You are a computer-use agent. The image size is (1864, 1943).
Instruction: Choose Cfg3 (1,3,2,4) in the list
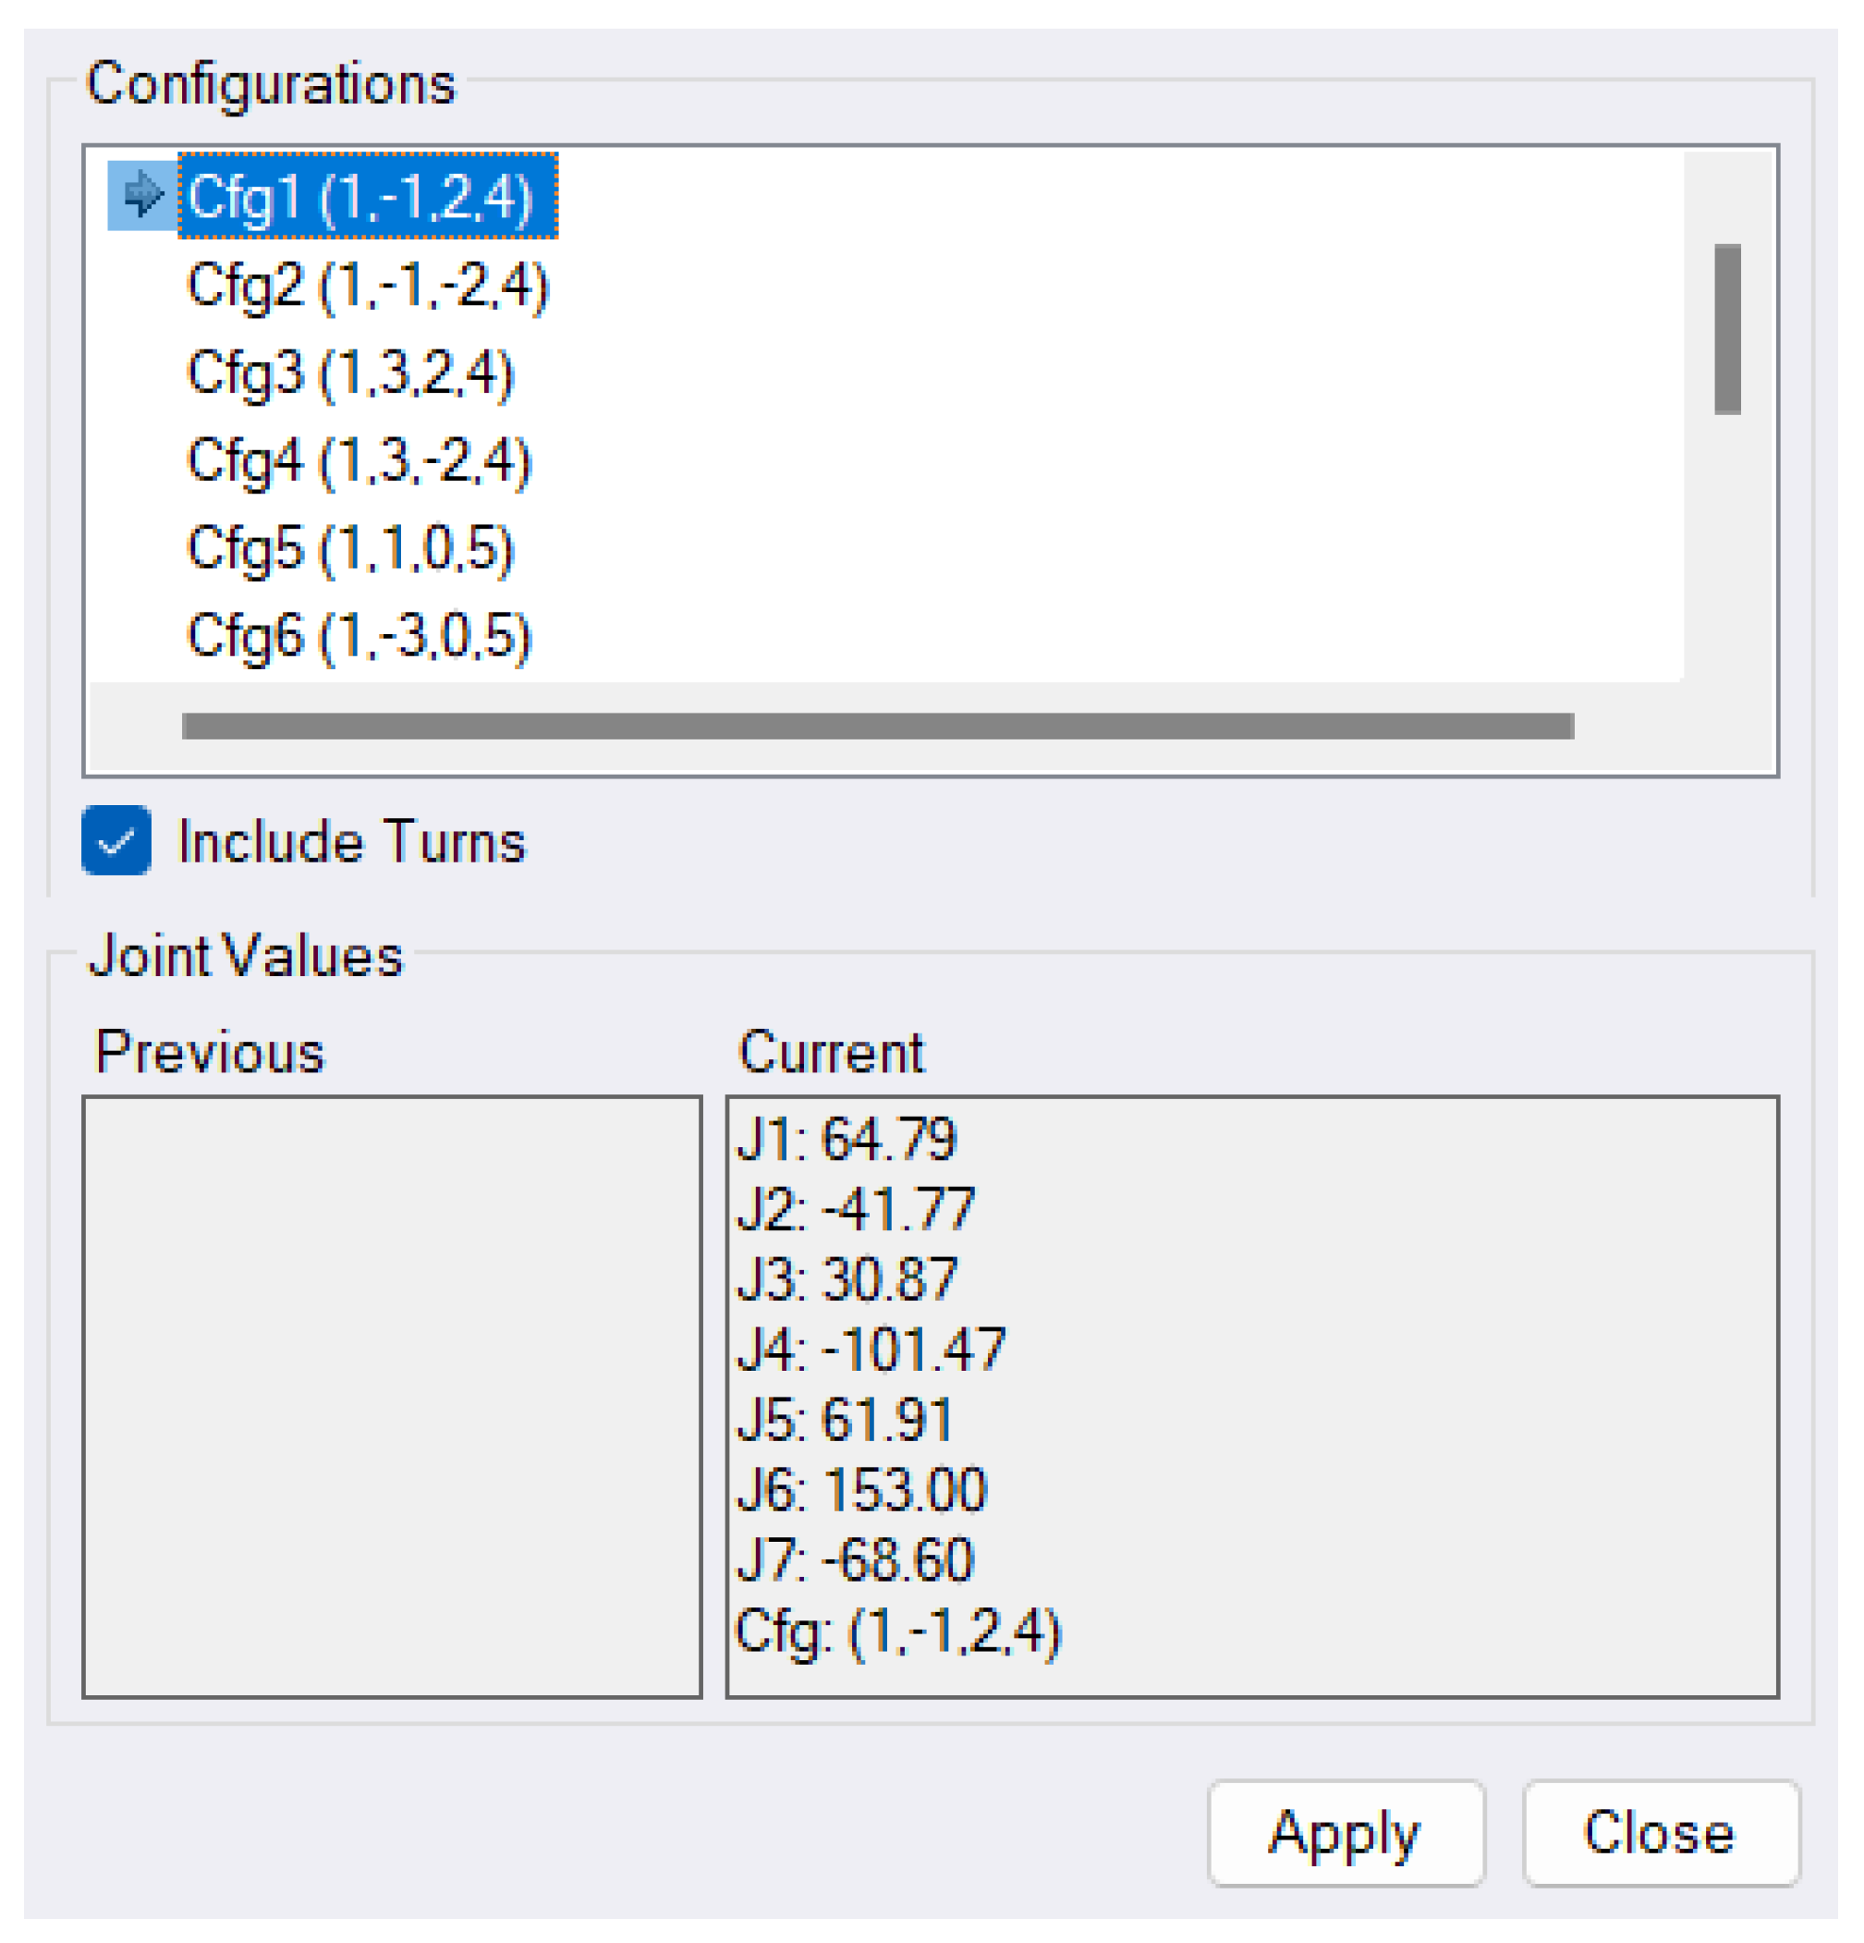point(350,373)
